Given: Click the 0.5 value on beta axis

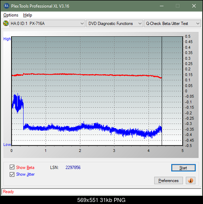Looking at the screenshot, I should [188, 36].
